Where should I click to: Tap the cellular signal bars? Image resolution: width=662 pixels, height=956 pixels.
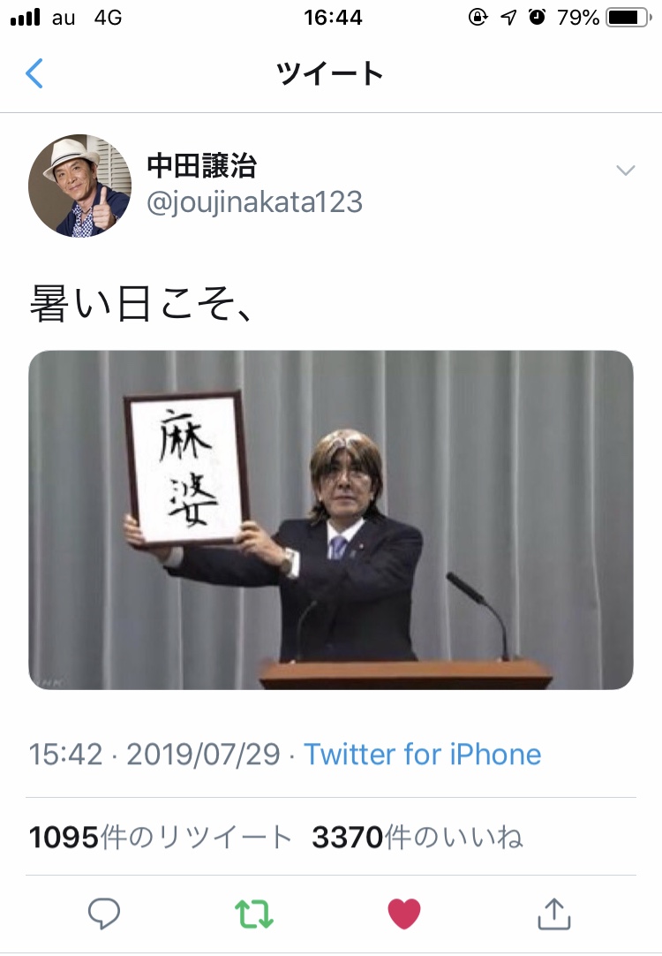pyautogui.click(x=25, y=17)
